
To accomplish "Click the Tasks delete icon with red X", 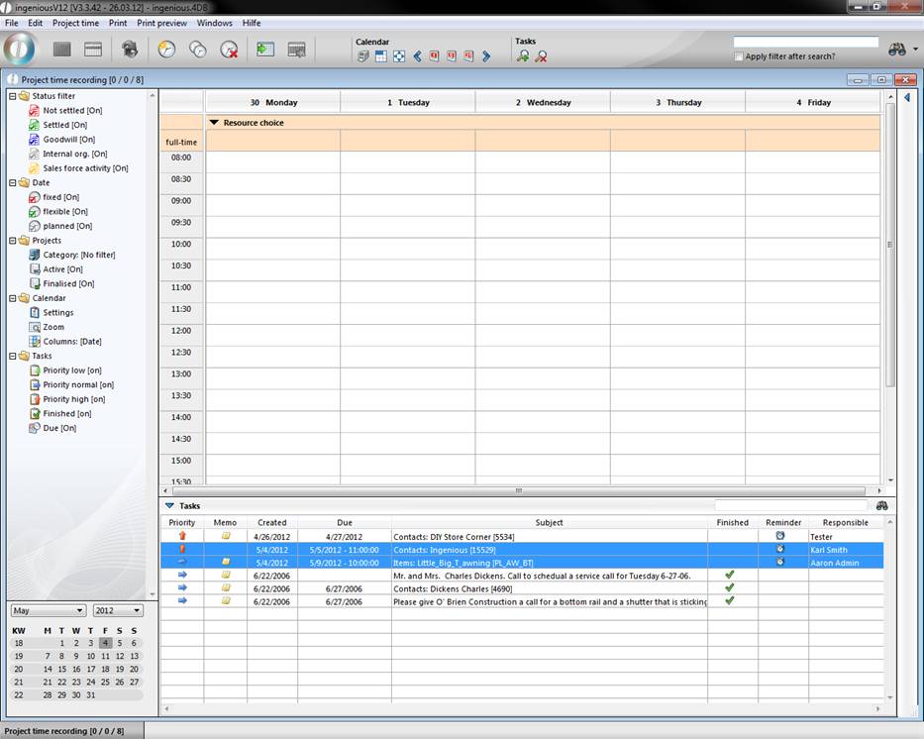I will click(541, 56).
